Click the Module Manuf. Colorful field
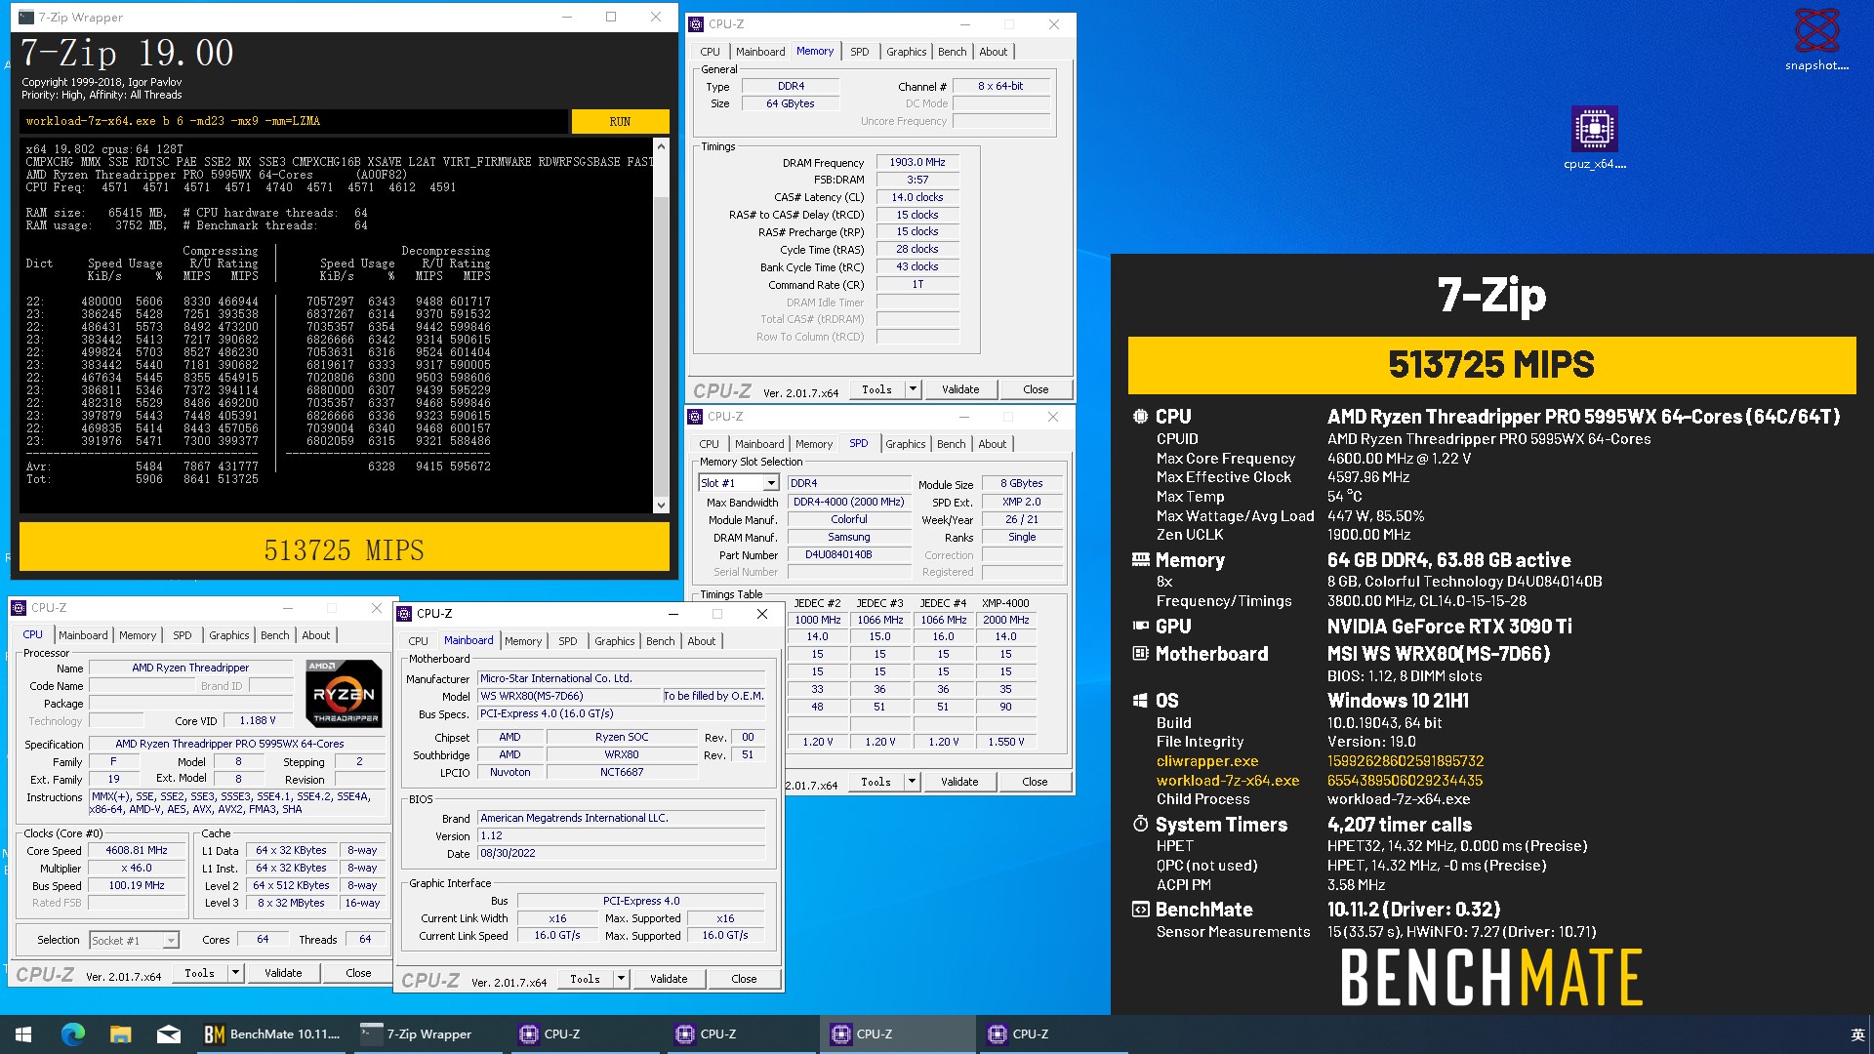Image resolution: width=1874 pixels, height=1054 pixels. tap(848, 519)
